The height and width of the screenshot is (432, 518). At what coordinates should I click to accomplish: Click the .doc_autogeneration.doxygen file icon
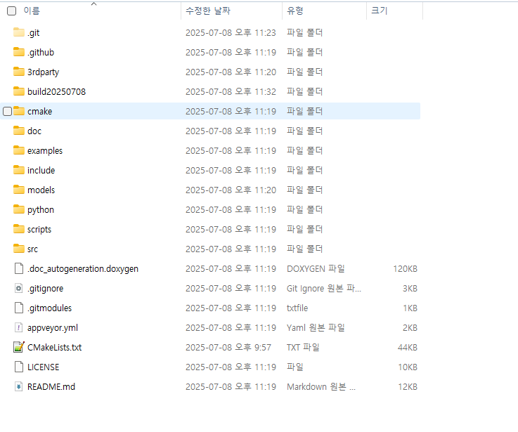(19, 268)
